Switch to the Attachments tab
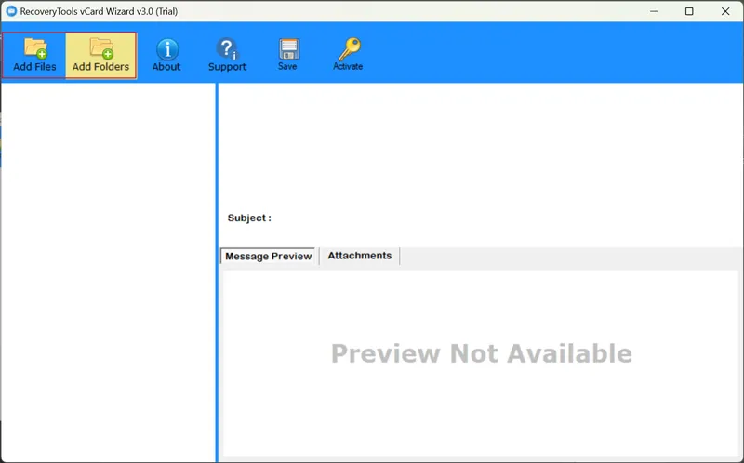The width and height of the screenshot is (744, 463). [x=359, y=256]
